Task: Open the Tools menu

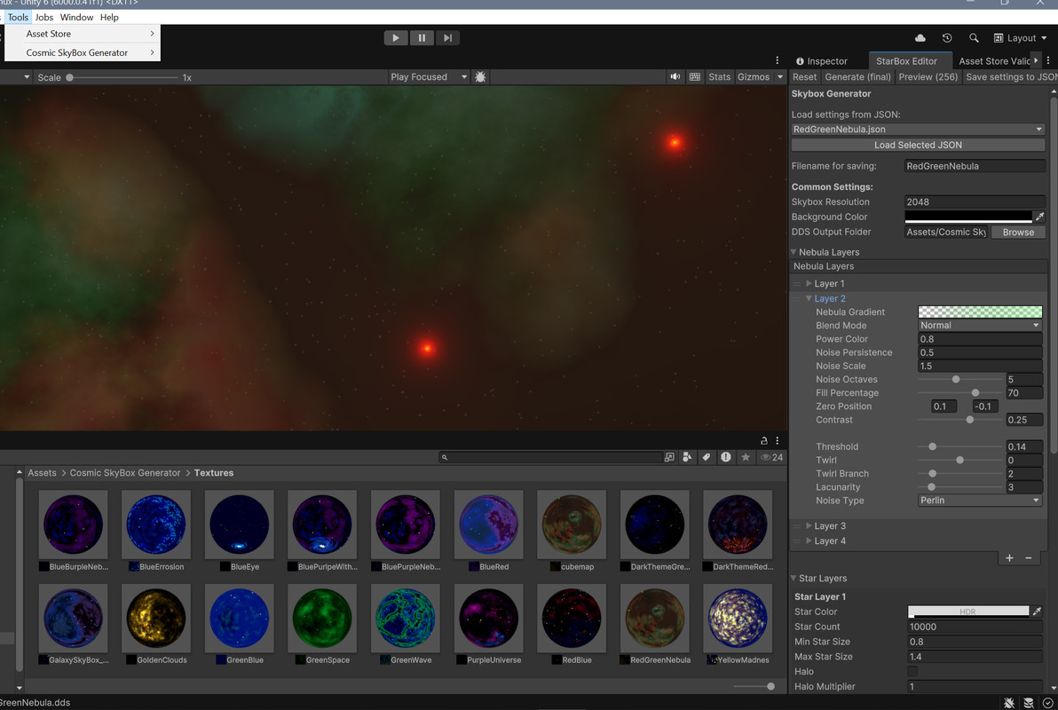Action: (19, 17)
